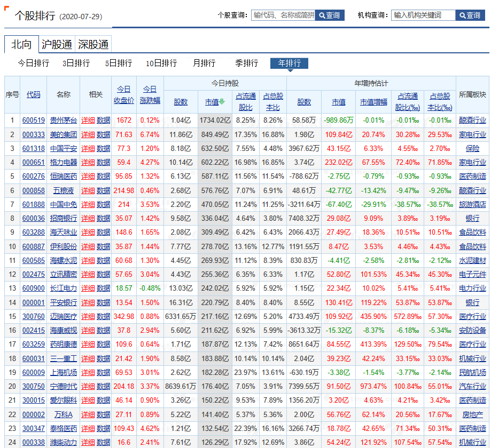Sort by 今日持股 股数 header
This screenshot has width=491, height=448.
tap(181, 102)
